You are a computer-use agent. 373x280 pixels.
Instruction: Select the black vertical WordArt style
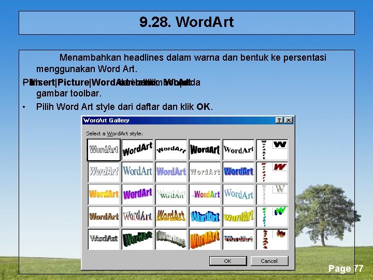(272, 150)
